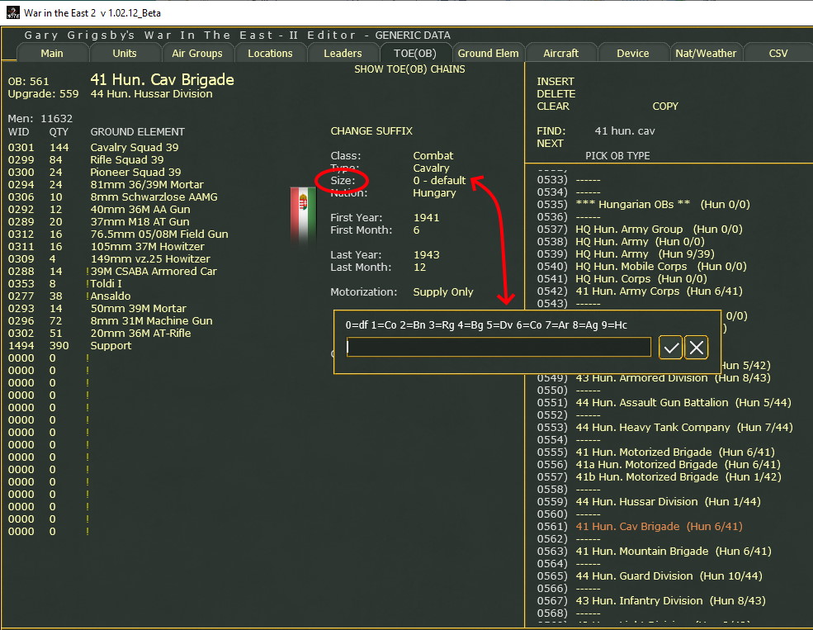Image resolution: width=813 pixels, height=630 pixels.
Task: Open the Device tab
Action: tap(632, 54)
